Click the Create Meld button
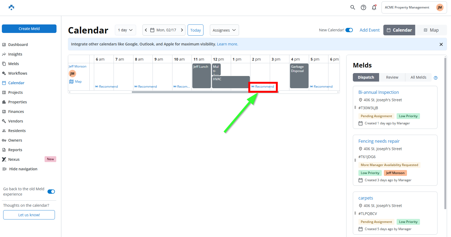The image size is (451, 237). [29, 29]
